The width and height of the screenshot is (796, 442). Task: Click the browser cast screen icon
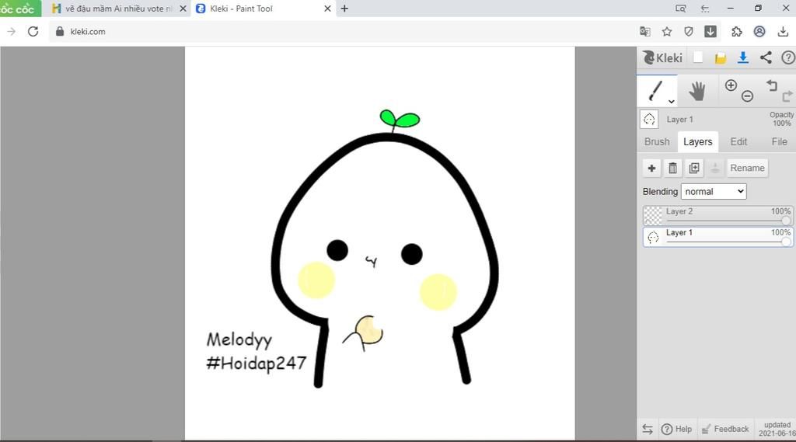(x=681, y=8)
